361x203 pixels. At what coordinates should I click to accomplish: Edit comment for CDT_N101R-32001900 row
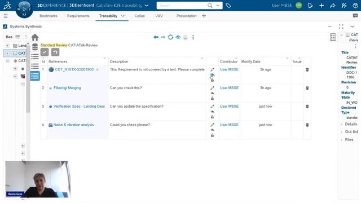point(212,69)
